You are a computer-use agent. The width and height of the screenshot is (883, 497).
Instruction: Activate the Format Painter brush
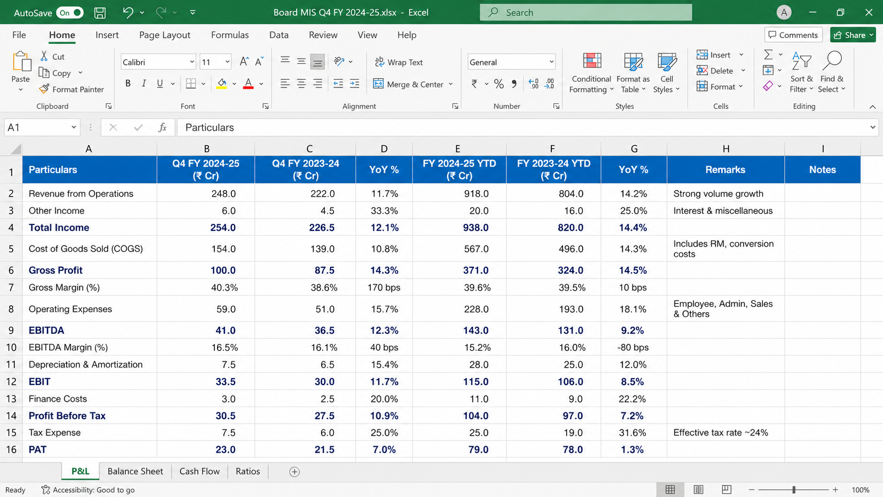click(x=44, y=89)
